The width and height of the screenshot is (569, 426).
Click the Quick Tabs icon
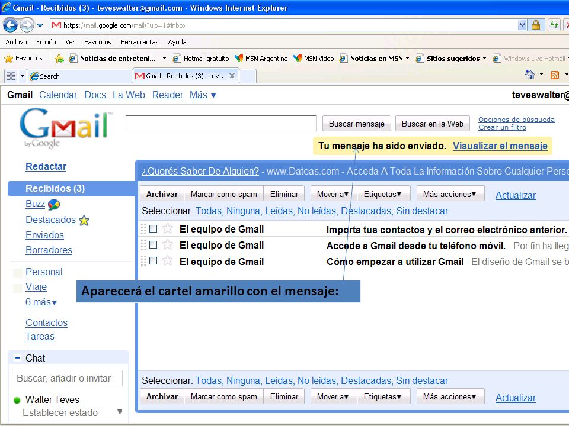coord(11,76)
